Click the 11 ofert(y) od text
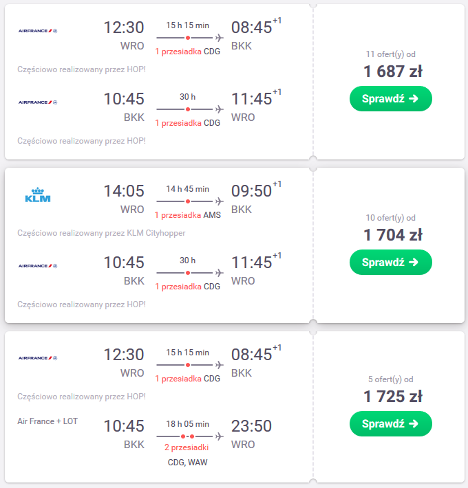The width and height of the screenshot is (468, 488). (x=390, y=54)
